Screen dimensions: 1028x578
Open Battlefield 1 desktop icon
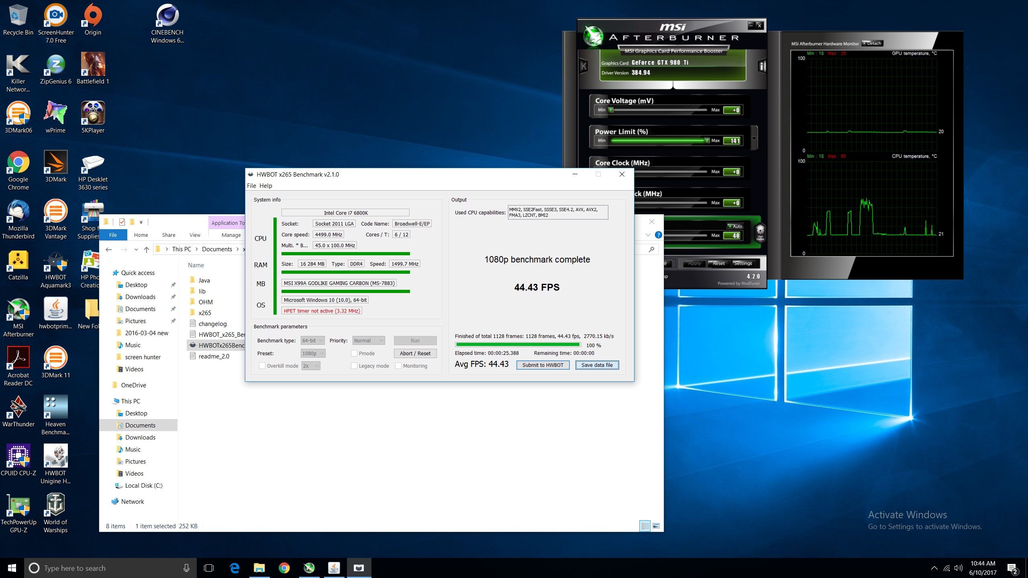click(93, 69)
